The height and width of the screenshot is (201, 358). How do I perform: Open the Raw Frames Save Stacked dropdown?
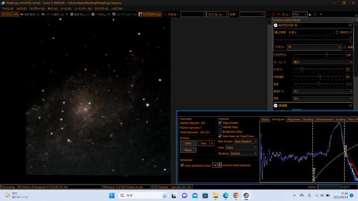[245, 141]
